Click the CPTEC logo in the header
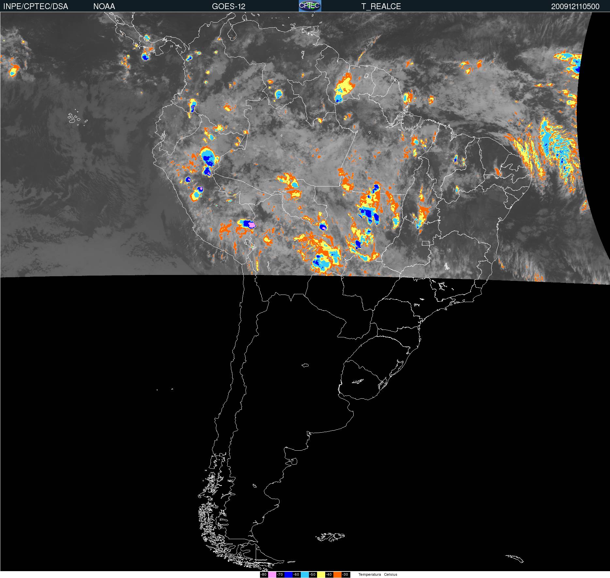 tap(310, 6)
